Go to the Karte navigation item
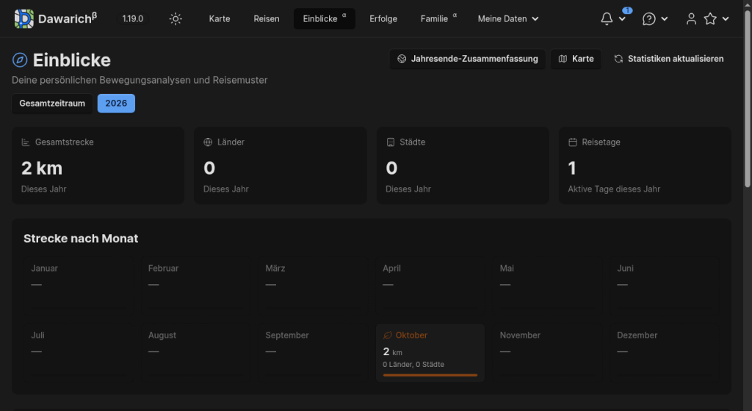This screenshot has height=411, width=752. pyautogui.click(x=220, y=18)
